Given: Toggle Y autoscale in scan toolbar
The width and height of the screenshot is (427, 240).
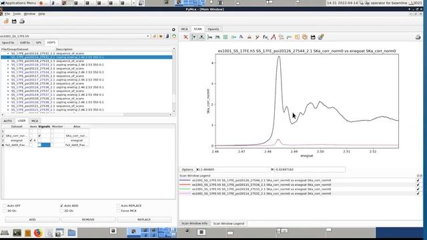Looking at the screenshot, I should coord(193,37).
